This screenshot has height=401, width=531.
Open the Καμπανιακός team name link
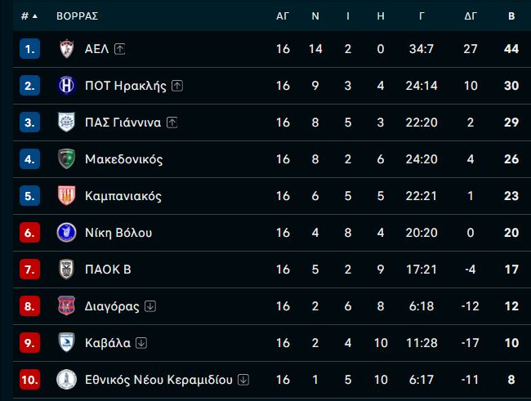(123, 196)
